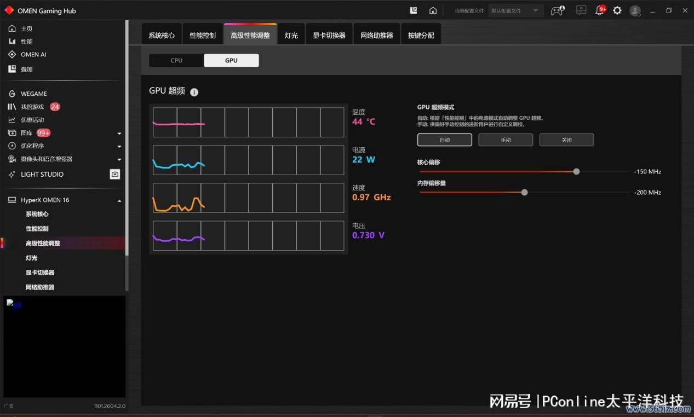This screenshot has height=417, width=694.
Task: Adjust the 核心偏移 slider handle
Action: (x=576, y=171)
